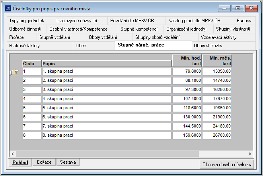
Task: Minimize the Číselníky window
Action: click(x=224, y=8)
